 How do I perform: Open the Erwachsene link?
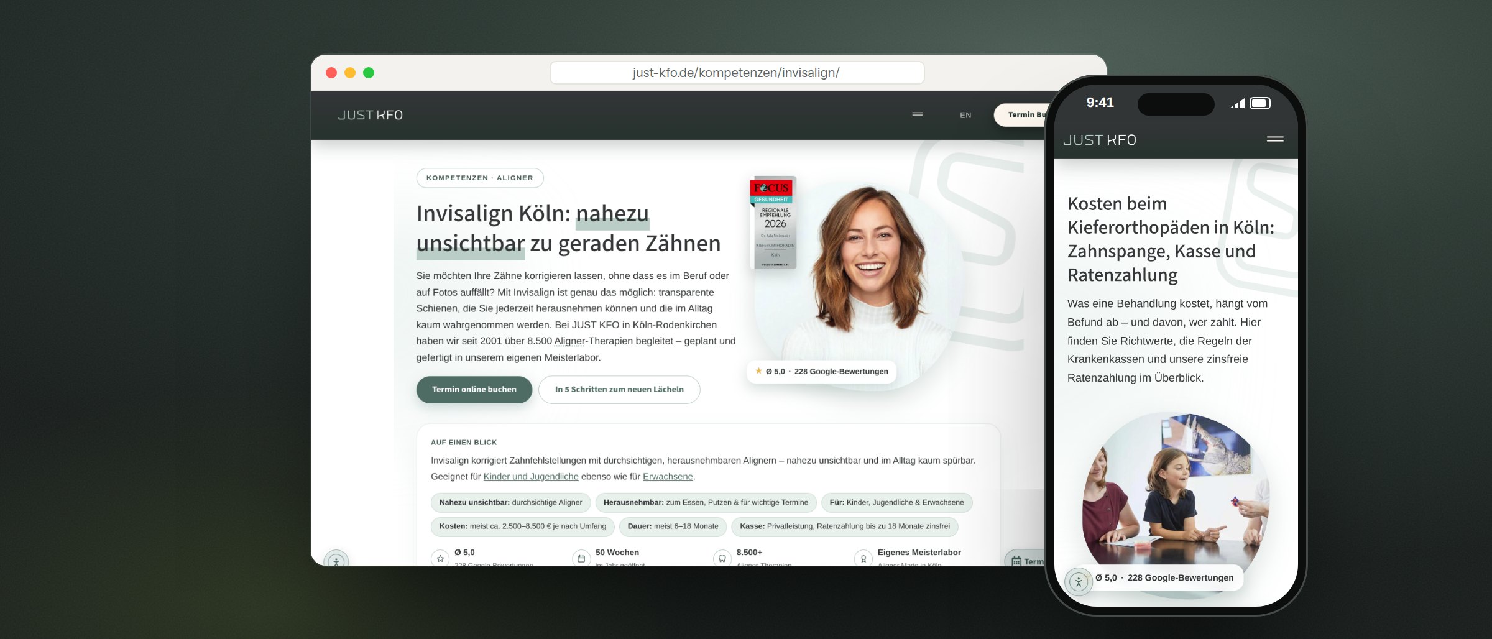668,477
